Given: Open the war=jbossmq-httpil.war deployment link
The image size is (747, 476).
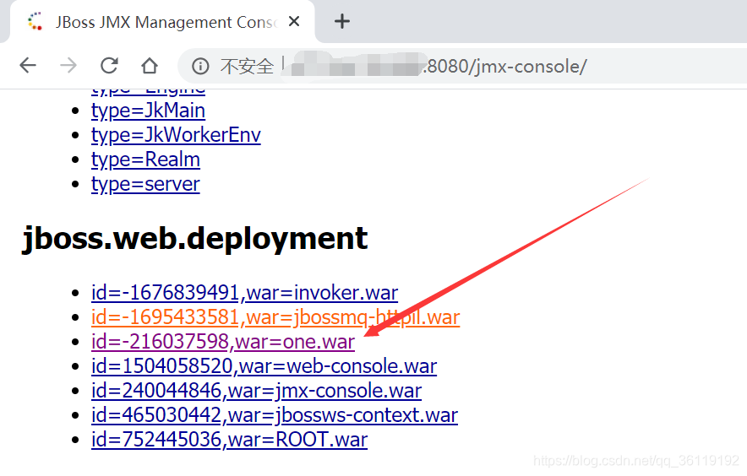Looking at the screenshot, I should click(x=275, y=317).
